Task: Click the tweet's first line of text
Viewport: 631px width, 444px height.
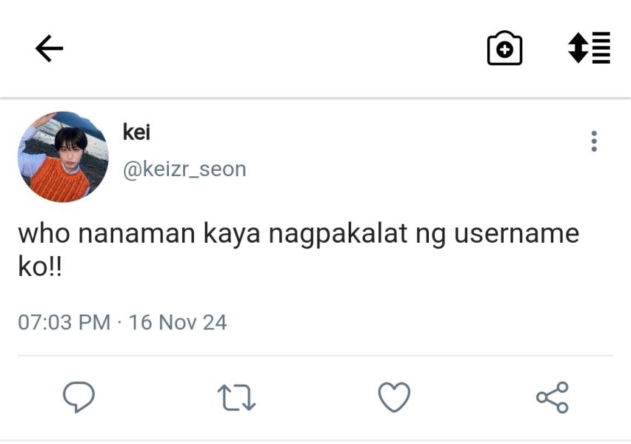Action: (x=298, y=234)
